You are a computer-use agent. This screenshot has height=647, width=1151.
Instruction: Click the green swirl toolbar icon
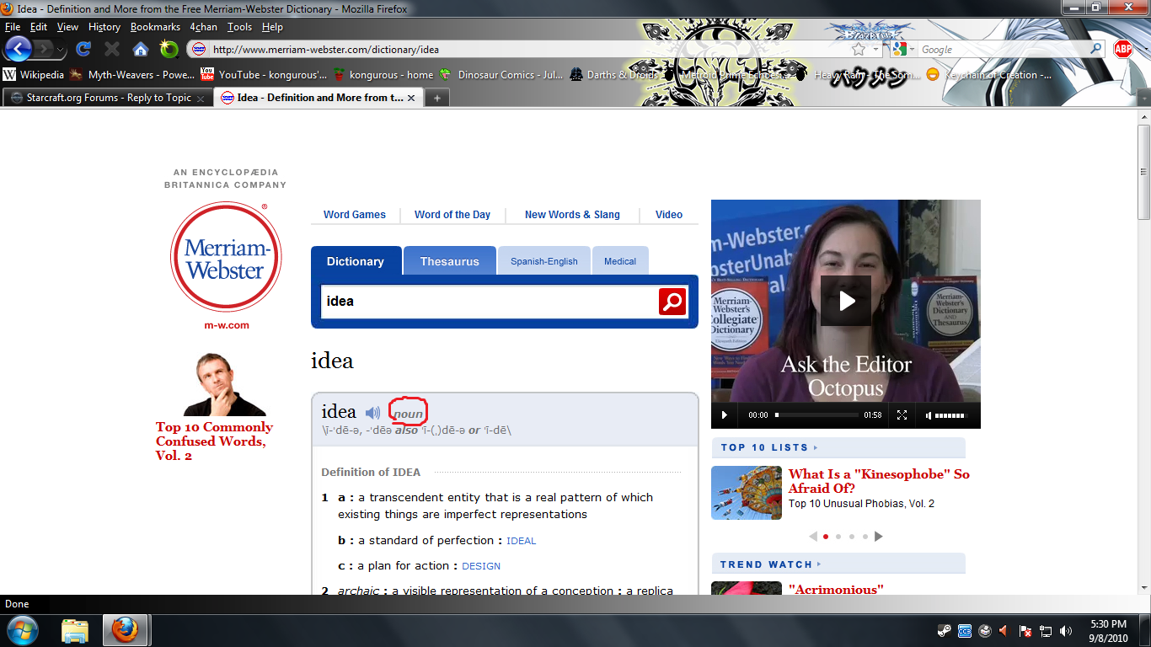tap(169, 49)
